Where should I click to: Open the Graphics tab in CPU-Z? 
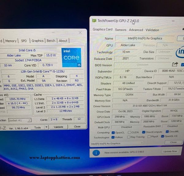click(37, 41)
